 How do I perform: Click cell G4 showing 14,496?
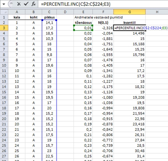pyautogui.click(x=130, y=33)
